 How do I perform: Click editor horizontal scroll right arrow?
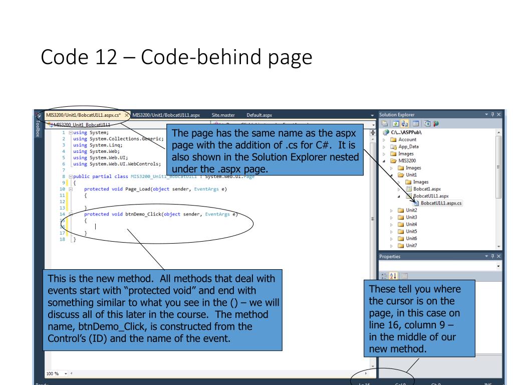click(366, 373)
